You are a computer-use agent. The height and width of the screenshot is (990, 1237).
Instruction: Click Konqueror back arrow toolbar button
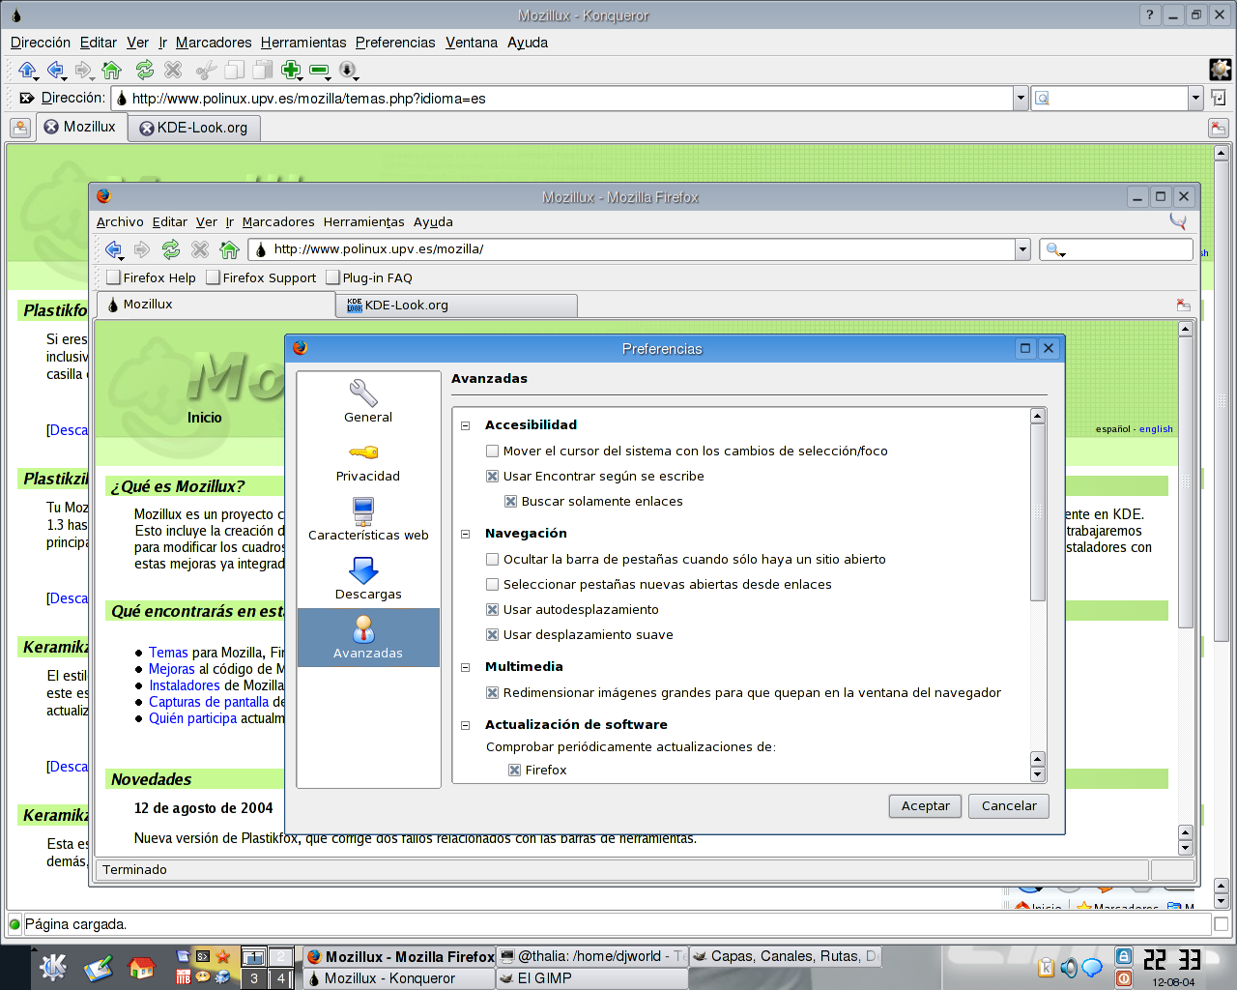tap(55, 70)
